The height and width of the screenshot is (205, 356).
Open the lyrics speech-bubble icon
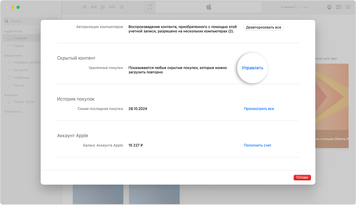point(338,7)
